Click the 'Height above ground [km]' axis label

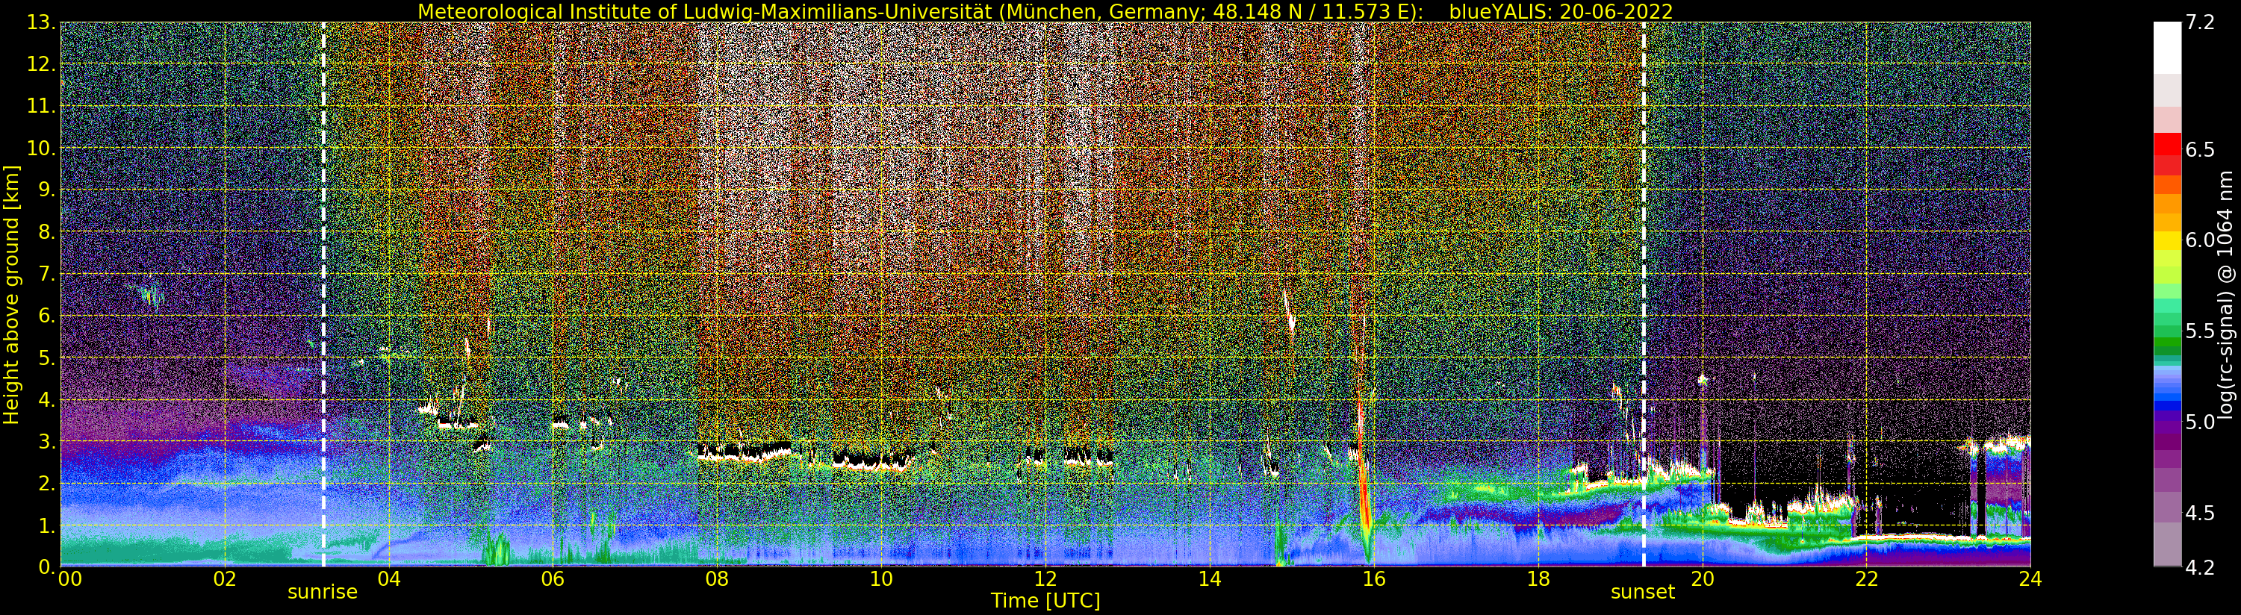[11, 295]
